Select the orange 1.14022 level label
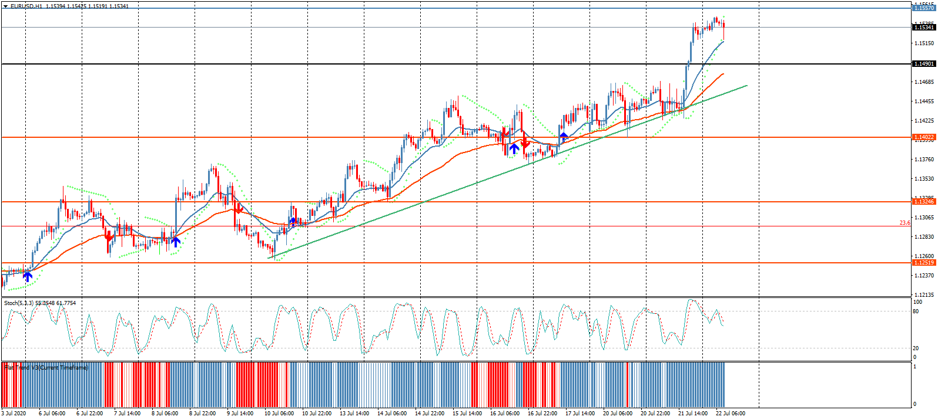The image size is (938, 420). click(x=923, y=137)
